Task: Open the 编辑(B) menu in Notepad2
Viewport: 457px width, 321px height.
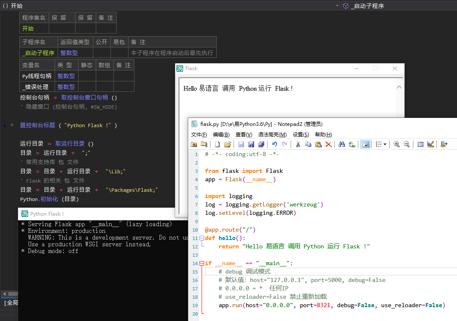Action: click(x=221, y=135)
